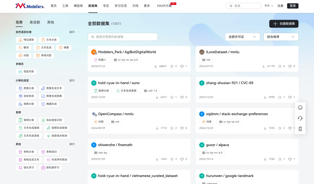Open the hurunwen / google-landmark dataset
Screen dimensions: 314x184
pyautogui.click(x=230, y=176)
